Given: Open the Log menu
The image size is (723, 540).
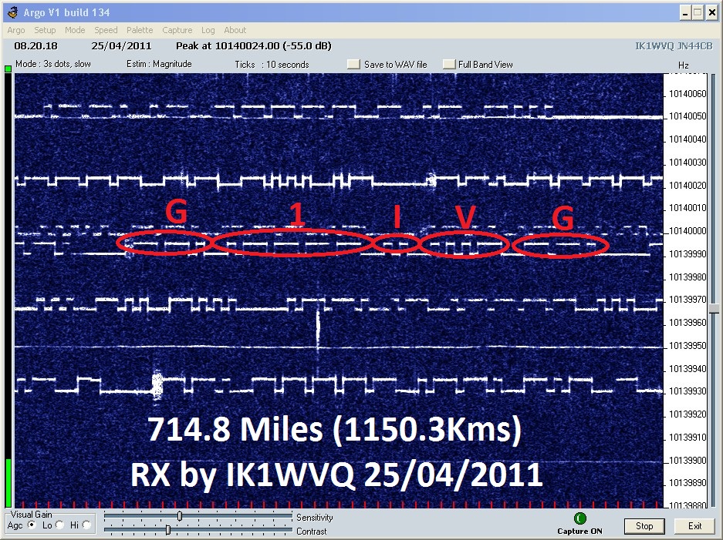Looking at the screenshot, I should [208, 30].
